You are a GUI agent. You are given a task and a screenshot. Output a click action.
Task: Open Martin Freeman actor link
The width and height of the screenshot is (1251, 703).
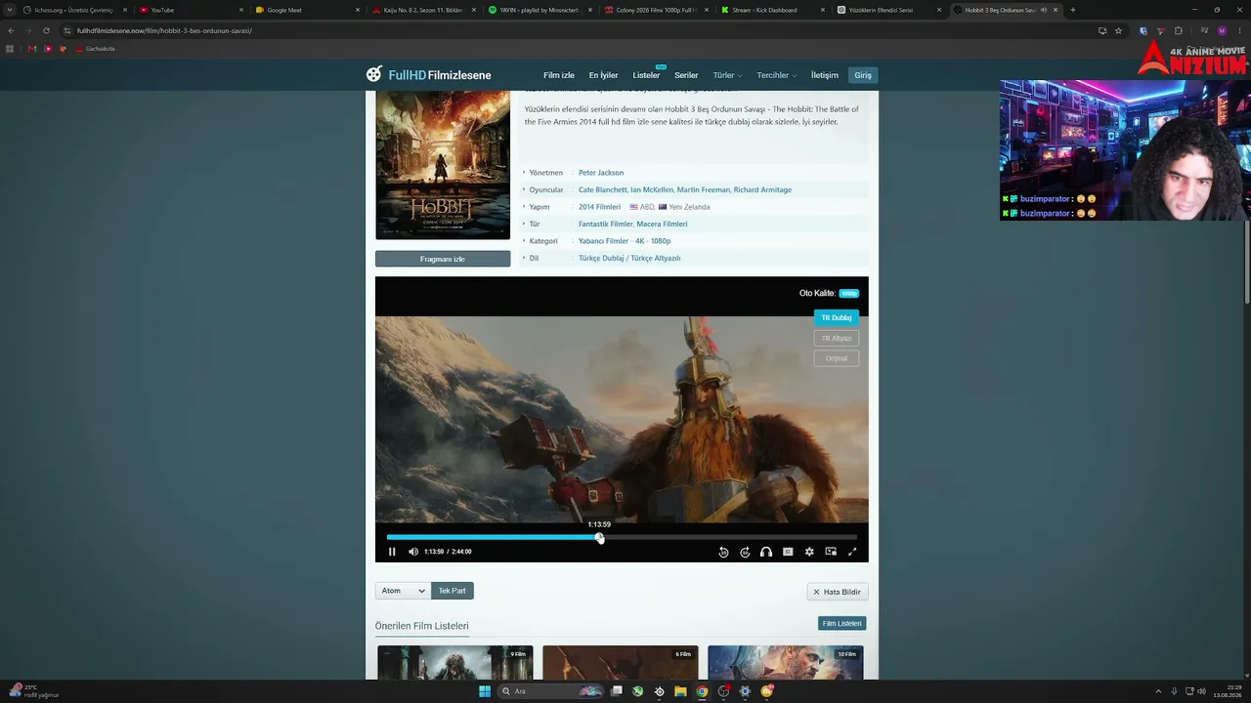tap(703, 189)
